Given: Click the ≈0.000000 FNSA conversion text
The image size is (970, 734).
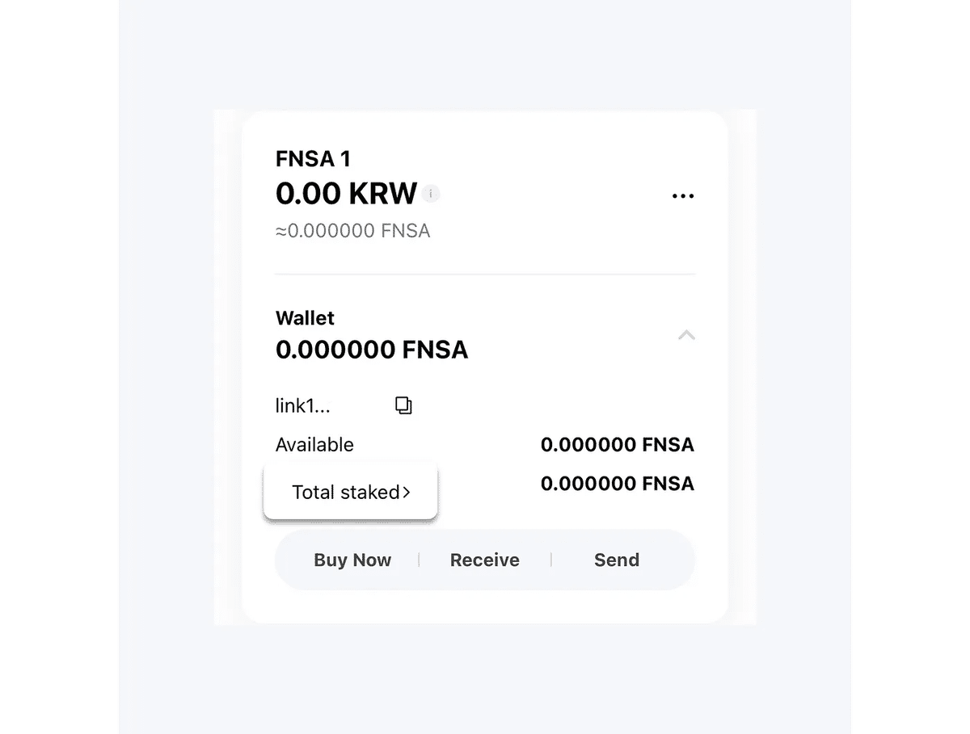Looking at the screenshot, I should (352, 231).
